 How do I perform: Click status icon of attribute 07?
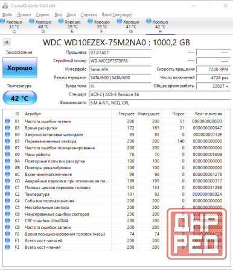click(7, 148)
